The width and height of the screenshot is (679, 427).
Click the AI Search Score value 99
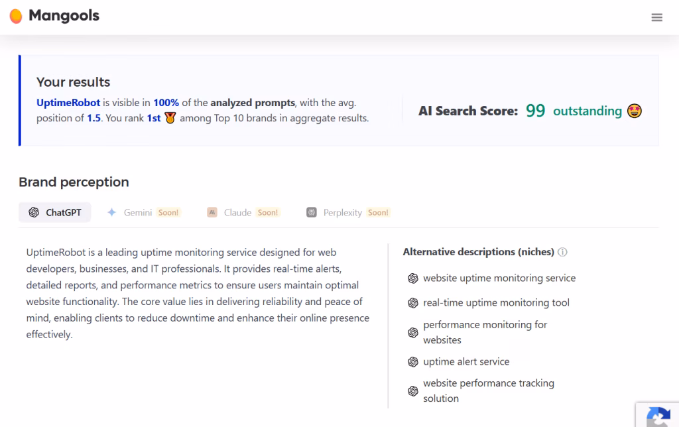point(535,111)
